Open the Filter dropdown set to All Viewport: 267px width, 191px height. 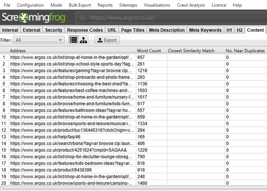coord(39,40)
